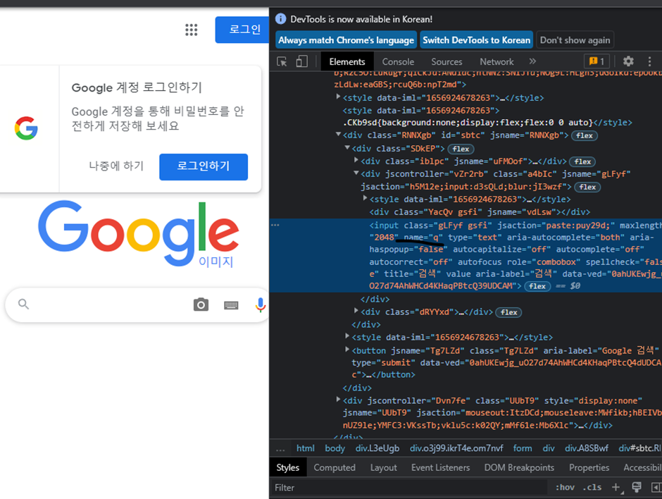Click the issues warning badge showing 1
The width and height of the screenshot is (662, 499).
coord(597,61)
